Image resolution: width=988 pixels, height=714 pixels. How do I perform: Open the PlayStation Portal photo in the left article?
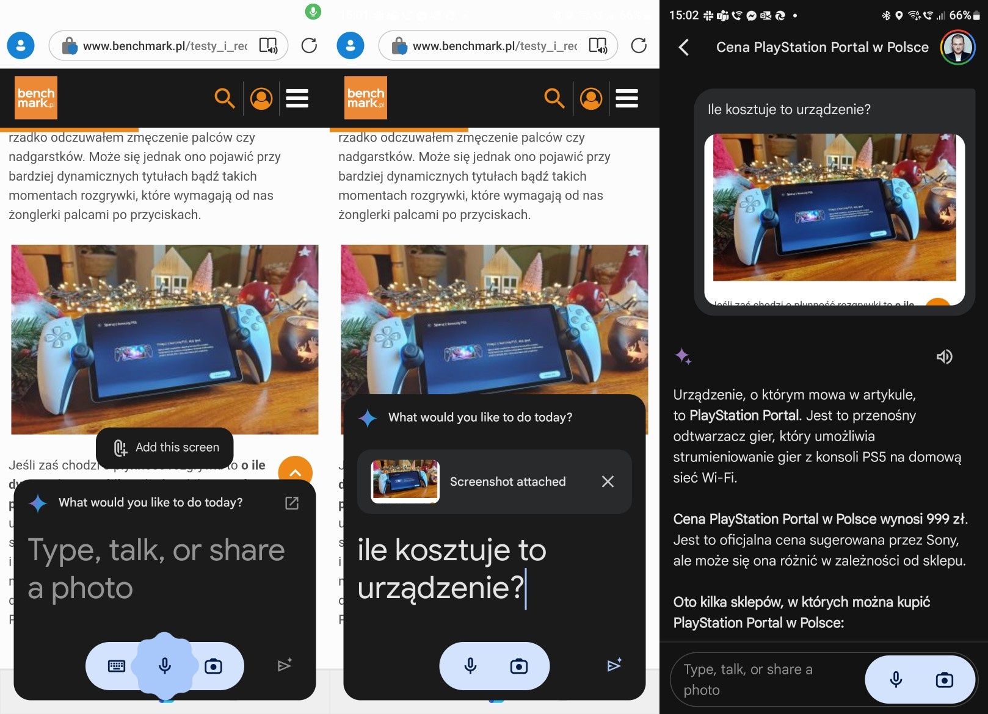point(165,340)
